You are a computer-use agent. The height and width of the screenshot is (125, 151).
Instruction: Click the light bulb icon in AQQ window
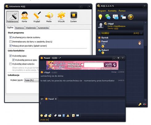click(100, 17)
